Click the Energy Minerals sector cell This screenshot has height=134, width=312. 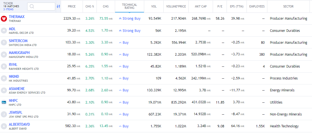(x=282, y=90)
